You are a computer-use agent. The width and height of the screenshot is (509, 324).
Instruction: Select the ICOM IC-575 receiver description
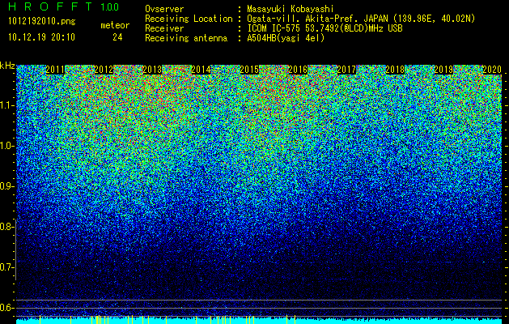coord(324,28)
